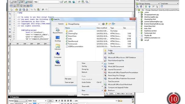Image resolution: width=185 pixels, height=104 pixels.
Task: Click Network in Save As sidebar
Action: pos(58,63)
